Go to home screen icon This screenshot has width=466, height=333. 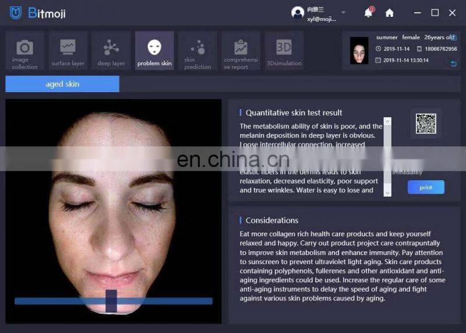point(389,13)
